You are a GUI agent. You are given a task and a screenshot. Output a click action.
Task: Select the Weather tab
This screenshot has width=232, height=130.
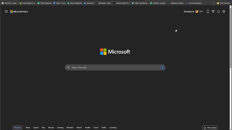point(70,127)
